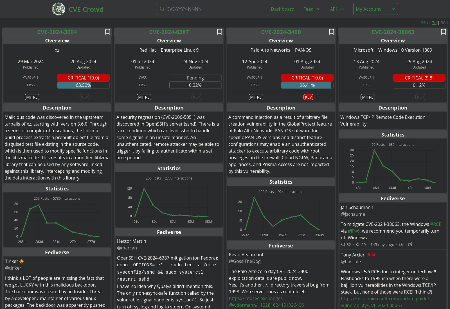Click greyed KEV badge on CVE-2024-38063 card

[420, 97]
